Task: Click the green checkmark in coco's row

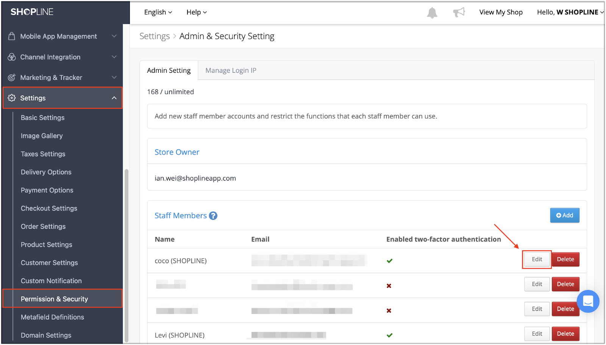Action: pos(389,261)
